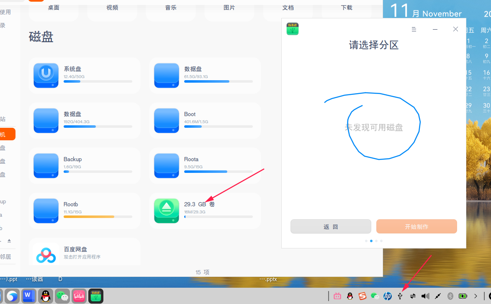Click the Rootb orange usage bar
This screenshot has width=491, height=304.
[98, 217]
